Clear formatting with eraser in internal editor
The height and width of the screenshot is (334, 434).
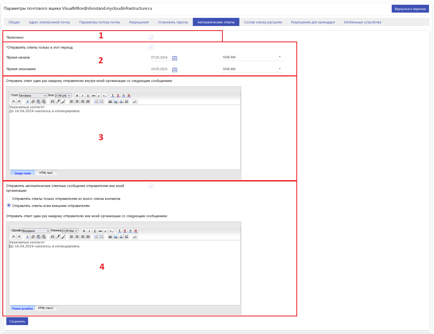point(135,102)
